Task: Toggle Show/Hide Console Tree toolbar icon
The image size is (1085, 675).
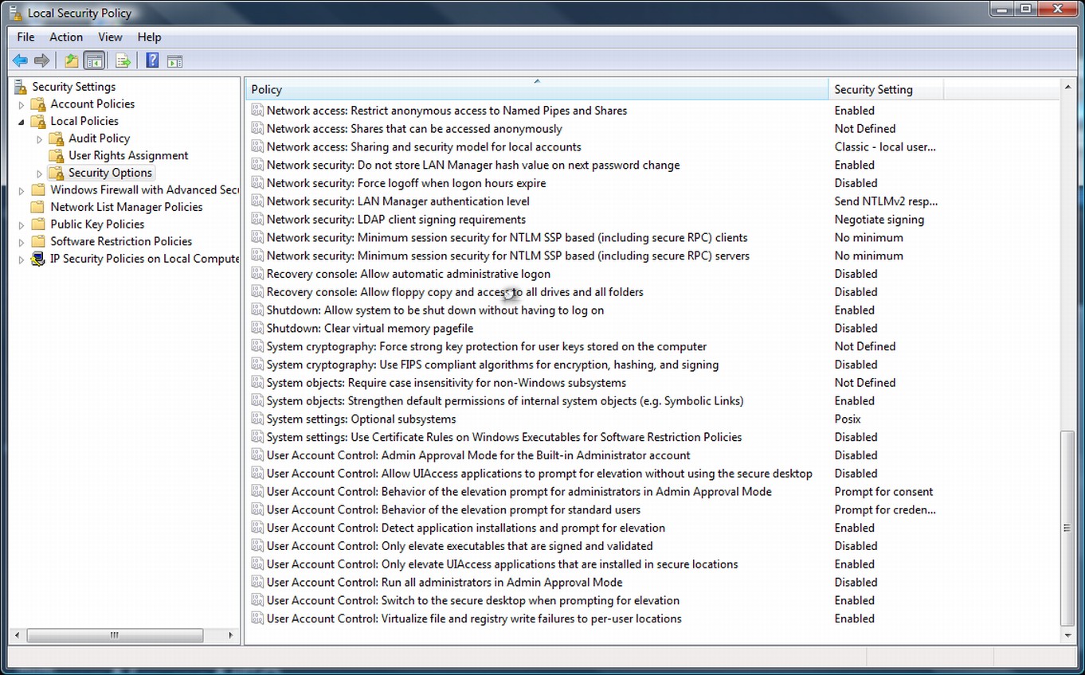Action: (x=94, y=60)
